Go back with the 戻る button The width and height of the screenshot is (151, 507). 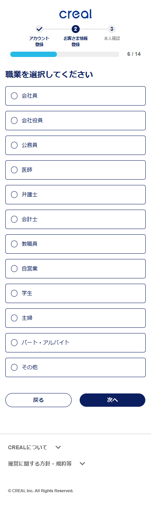38,400
